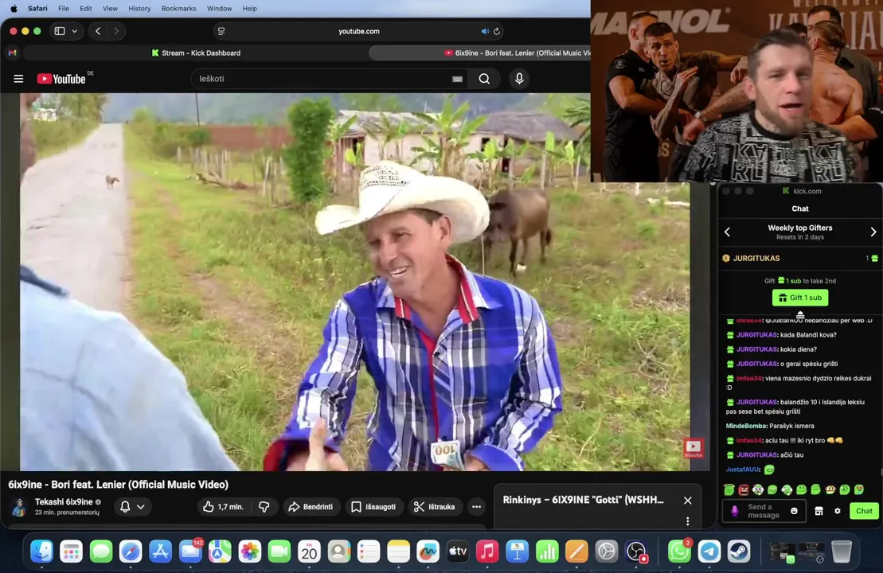The width and height of the screenshot is (883, 573).
Task: Open the on-screen keyboard icon in search
Action: 457,80
